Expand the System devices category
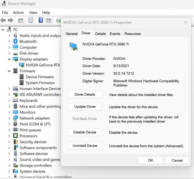The image size is (194, 179). (x=9, y=171)
